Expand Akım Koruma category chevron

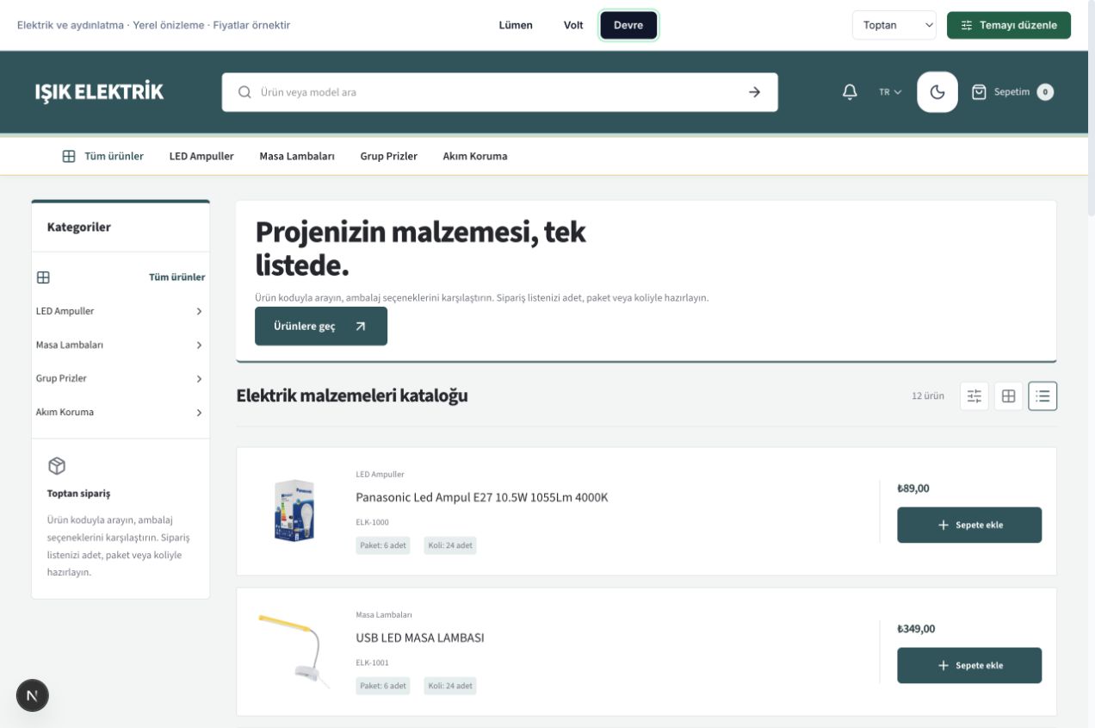tap(199, 412)
